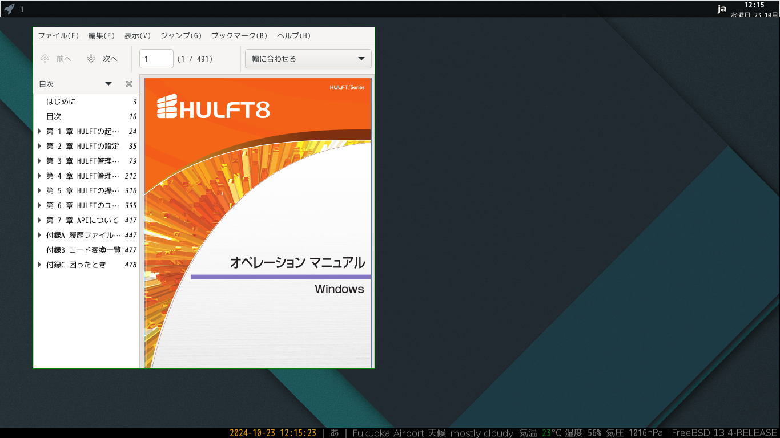Select 付録A 履歴ファイル… appendix entry
The image size is (780, 438).
(86, 235)
